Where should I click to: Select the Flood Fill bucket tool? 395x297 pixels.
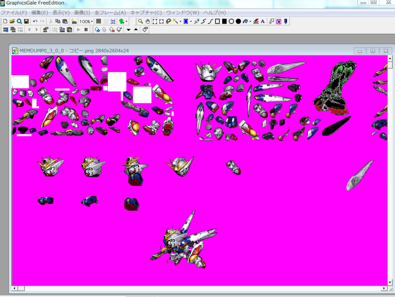pyautogui.click(x=245, y=21)
